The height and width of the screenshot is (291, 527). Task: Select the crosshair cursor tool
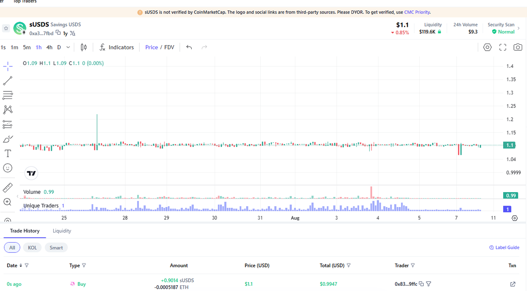tap(8, 66)
